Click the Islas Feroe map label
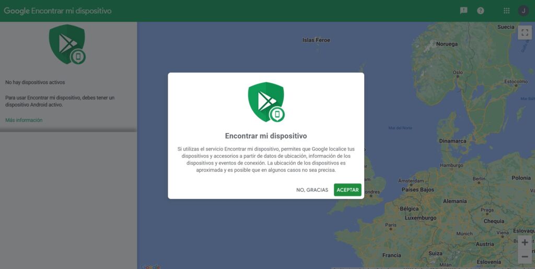Screen dimensions: 535x269 click(316, 40)
